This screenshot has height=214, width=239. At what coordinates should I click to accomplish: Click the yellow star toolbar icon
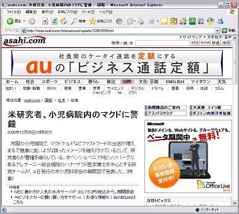tap(183, 21)
